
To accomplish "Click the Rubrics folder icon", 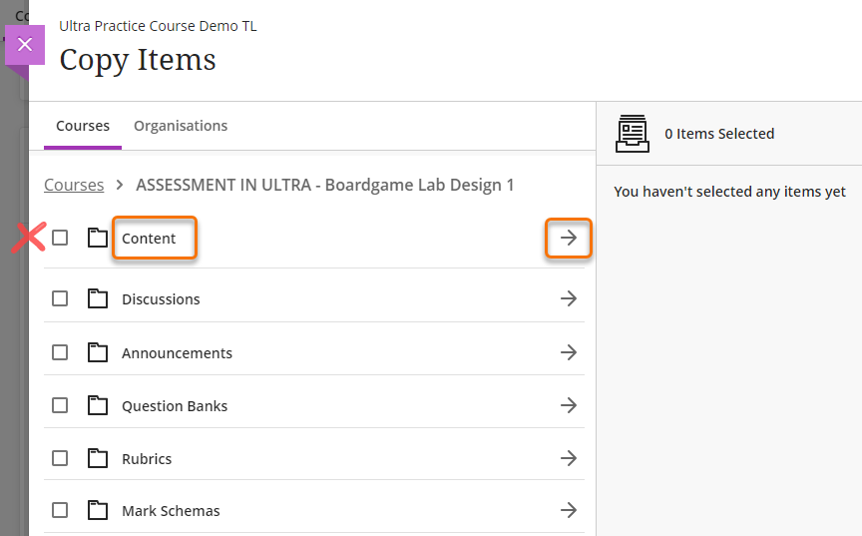I will tap(97, 458).
